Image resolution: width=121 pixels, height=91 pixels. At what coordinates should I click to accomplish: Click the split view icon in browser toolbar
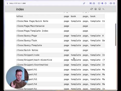114,3
